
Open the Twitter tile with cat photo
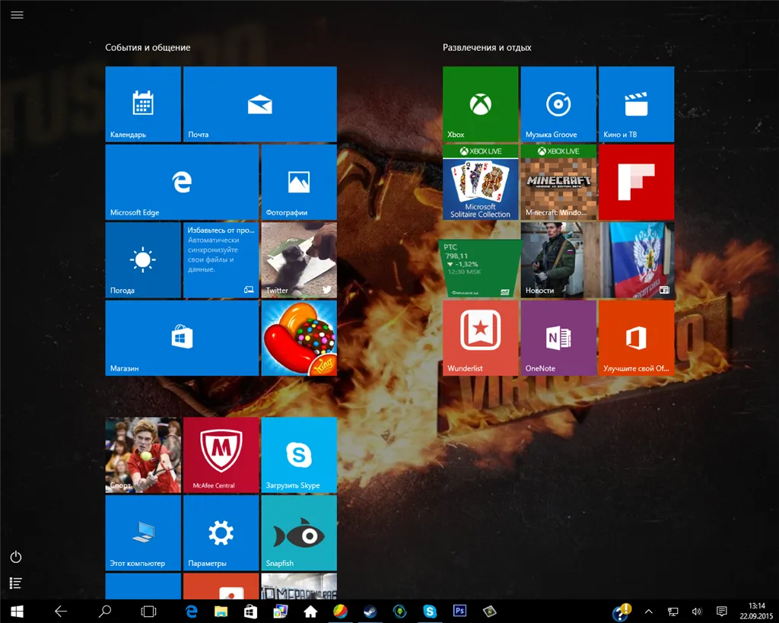point(299,260)
